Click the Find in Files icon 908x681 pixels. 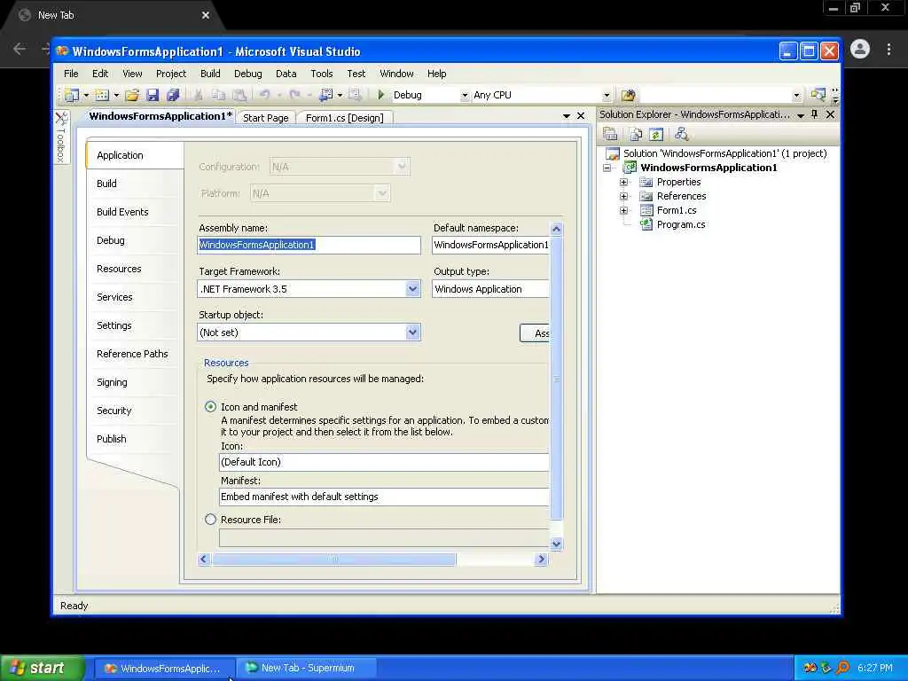pyautogui.click(x=628, y=95)
